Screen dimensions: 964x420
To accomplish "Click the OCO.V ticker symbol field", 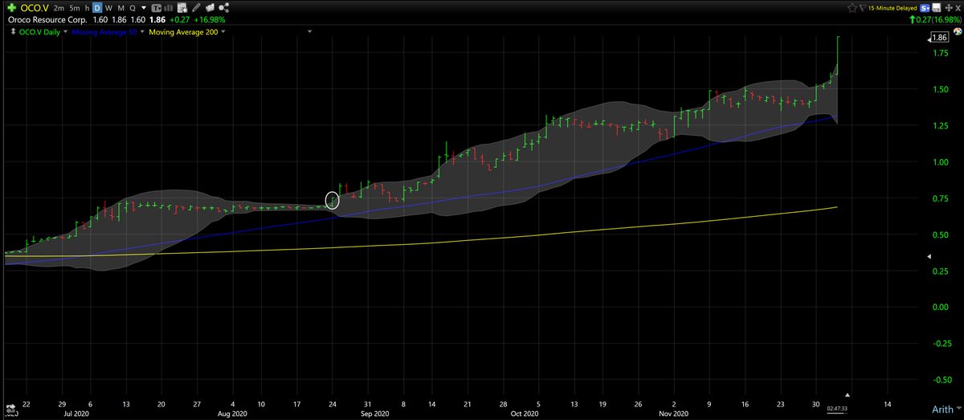I will [35, 8].
